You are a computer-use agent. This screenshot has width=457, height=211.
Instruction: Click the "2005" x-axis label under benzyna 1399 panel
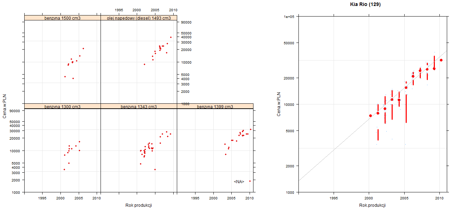click(231, 198)
